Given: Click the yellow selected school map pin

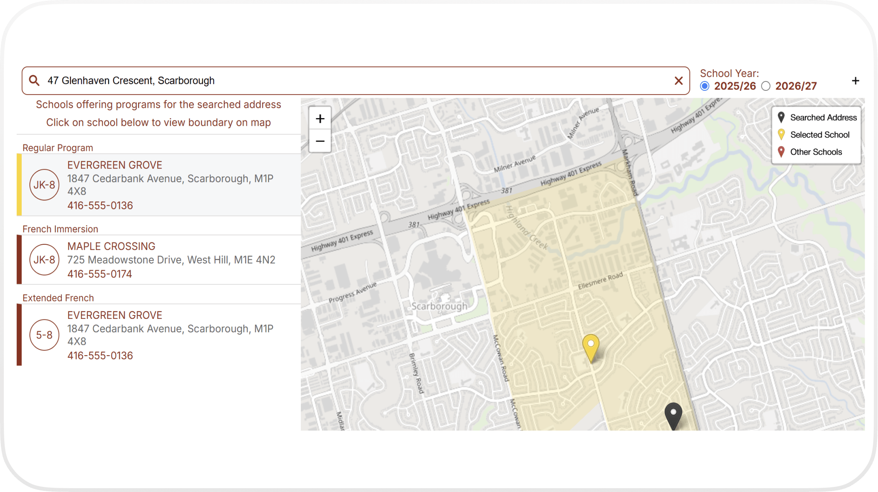Looking at the screenshot, I should (x=591, y=348).
